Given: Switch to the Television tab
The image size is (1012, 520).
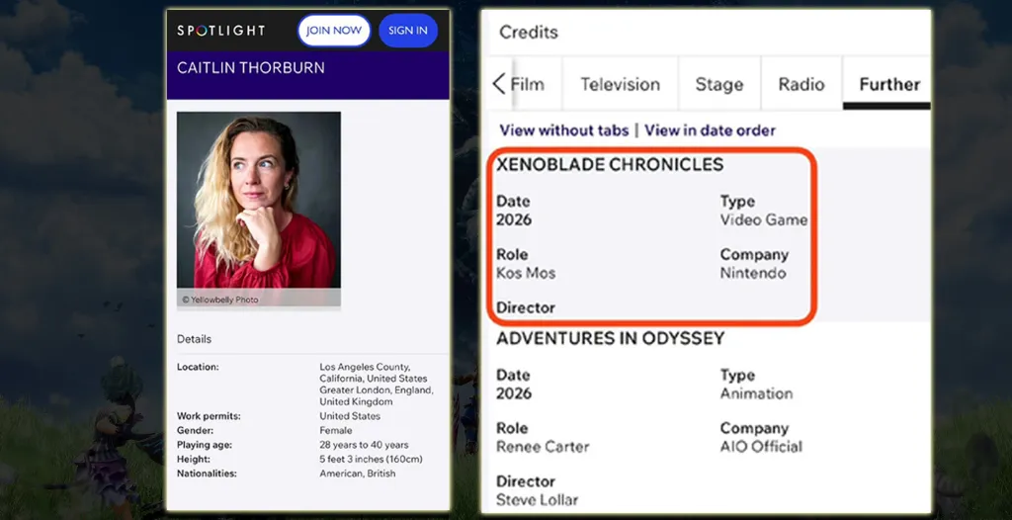Looking at the screenshot, I should pos(620,84).
